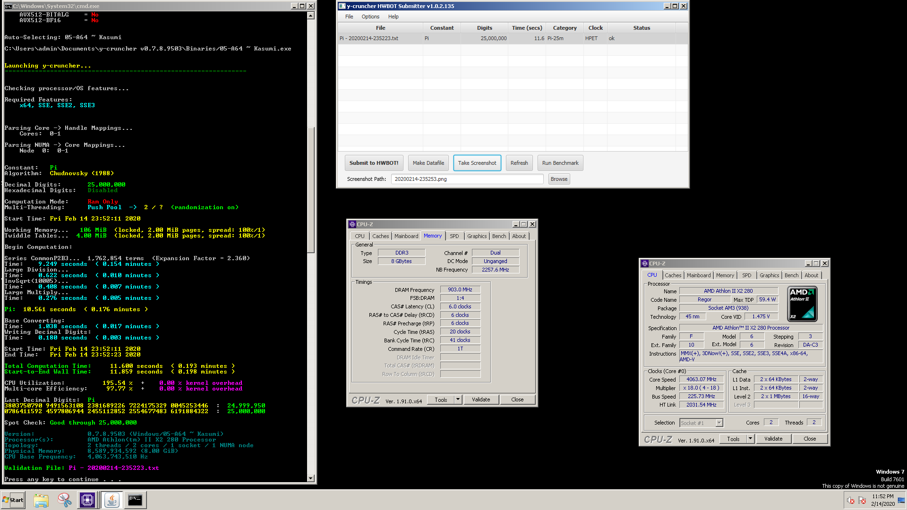Open About tab in CPU-Z Memory window
Viewport: 907px width, 510px height.
click(519, 236)
